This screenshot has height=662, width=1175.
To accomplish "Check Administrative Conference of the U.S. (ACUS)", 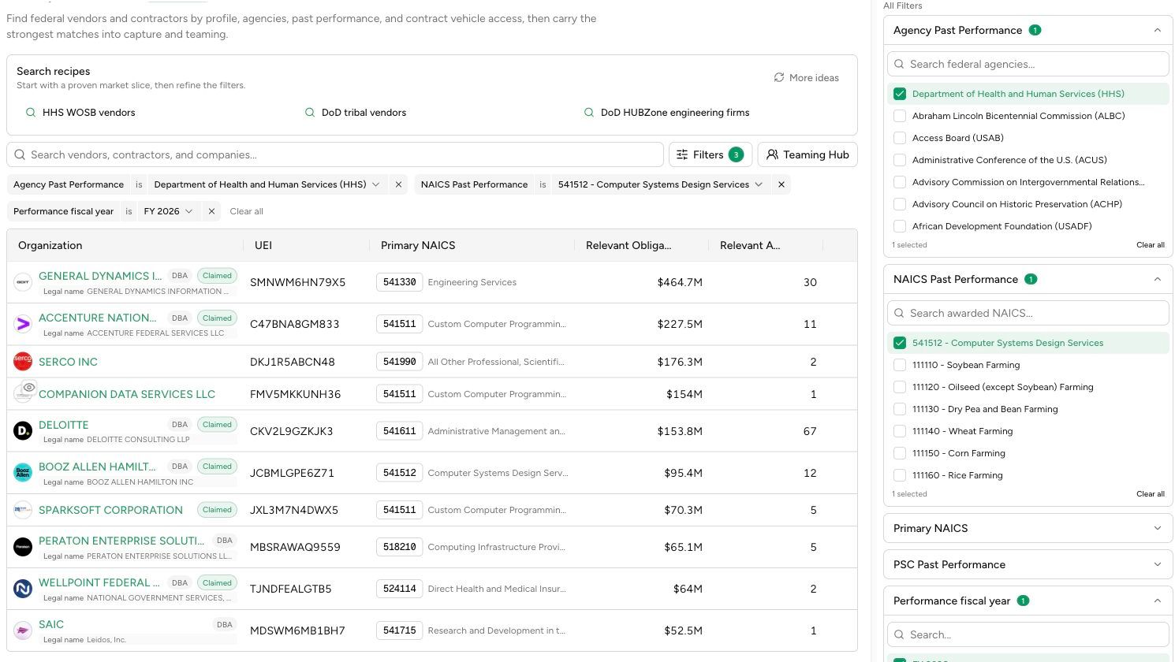I will [900, 160].
